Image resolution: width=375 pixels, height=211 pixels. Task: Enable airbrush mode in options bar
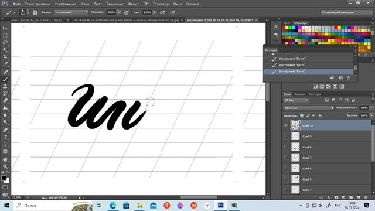tap(162, 12)
